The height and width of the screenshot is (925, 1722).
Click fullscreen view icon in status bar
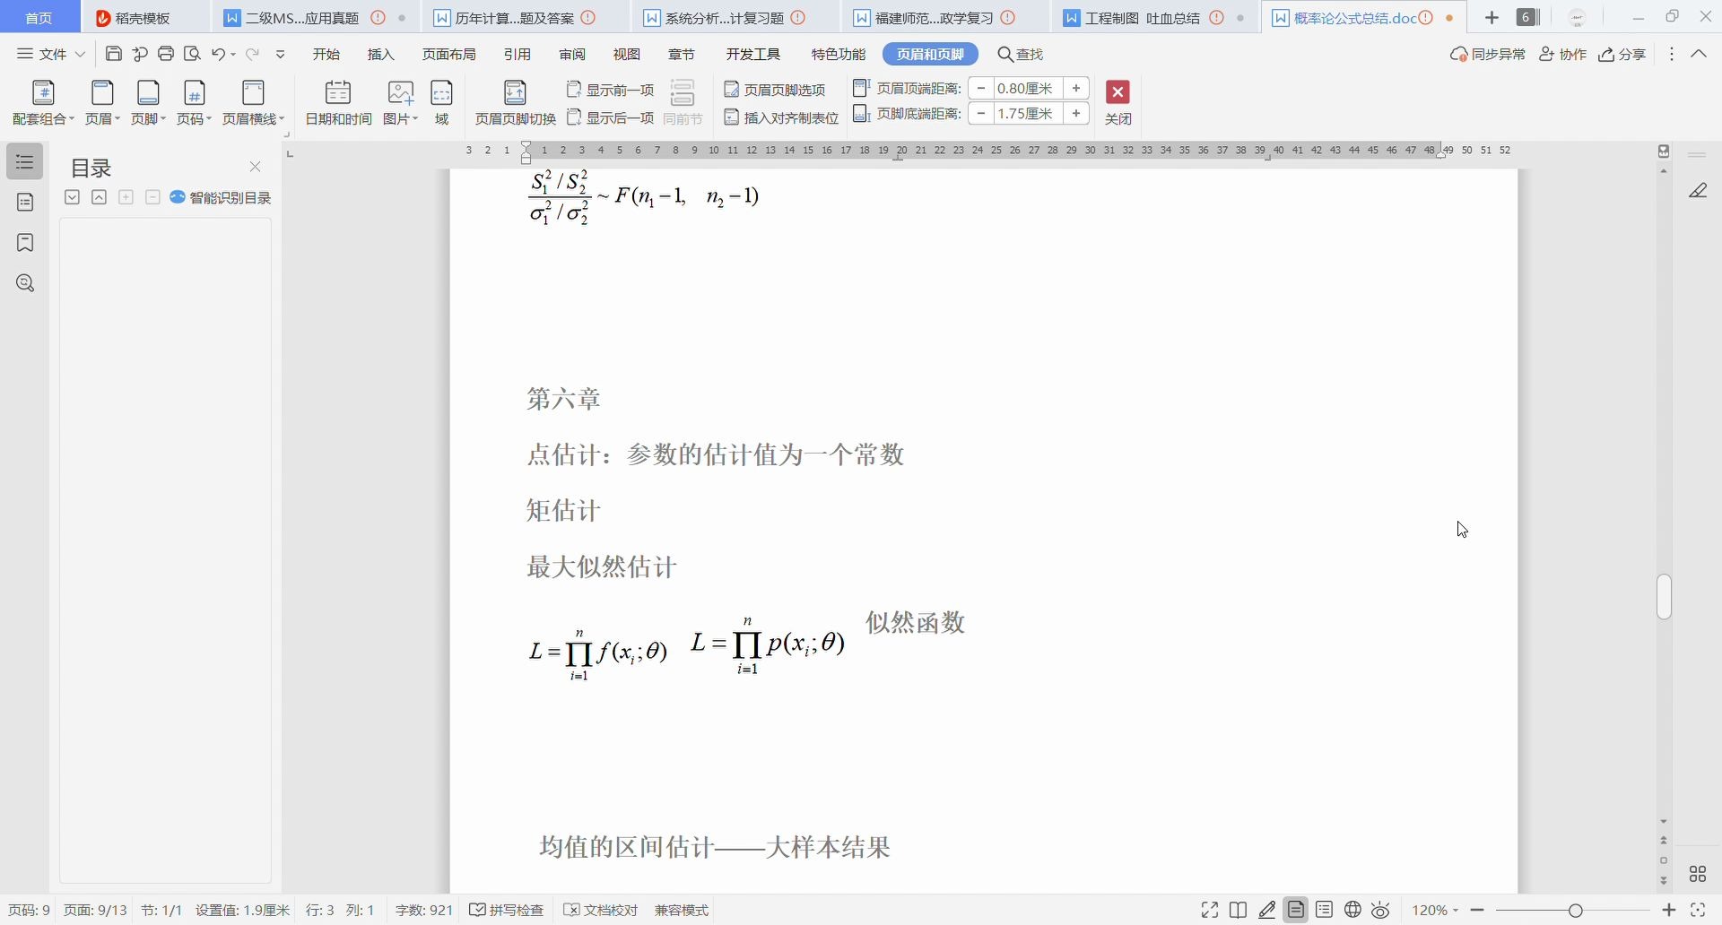pos(1210,911)
